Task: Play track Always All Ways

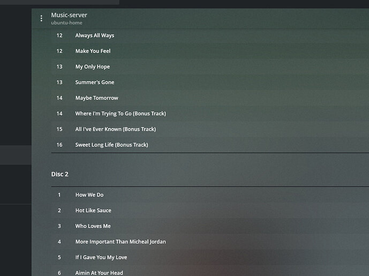Action: point(95,35)
